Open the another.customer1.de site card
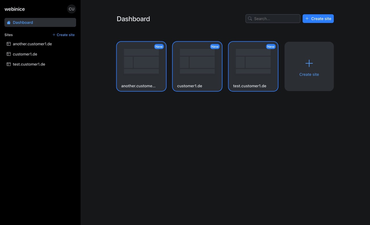 point(141,66)
